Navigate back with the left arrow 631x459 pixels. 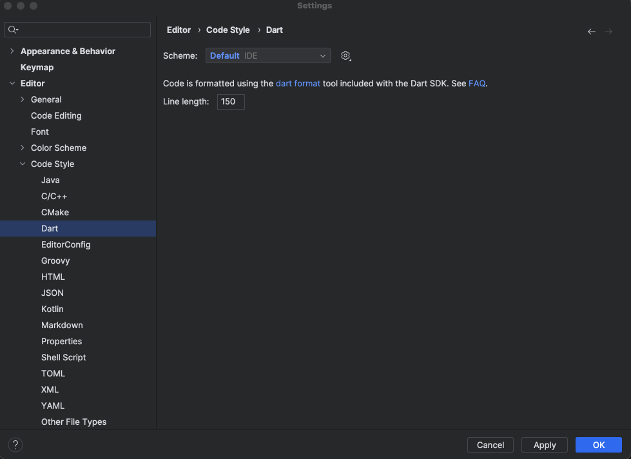591,32
